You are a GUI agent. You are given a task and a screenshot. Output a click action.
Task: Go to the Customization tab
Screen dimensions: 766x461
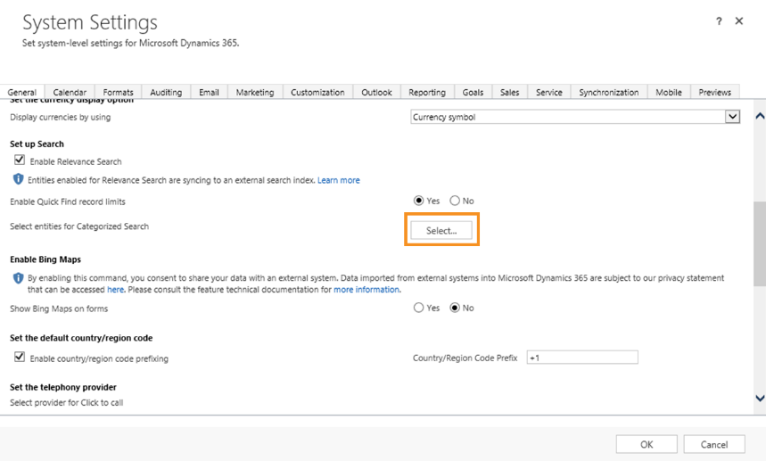pos(317,92)
